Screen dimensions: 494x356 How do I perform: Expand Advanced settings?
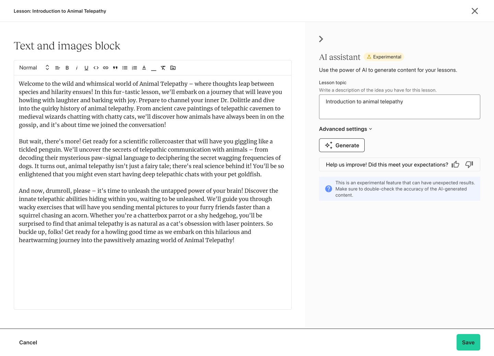345,129
